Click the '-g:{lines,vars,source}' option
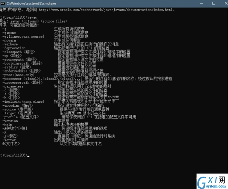 23,37
